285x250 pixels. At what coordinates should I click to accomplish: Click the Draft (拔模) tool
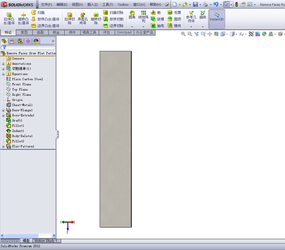coord(157,19)
